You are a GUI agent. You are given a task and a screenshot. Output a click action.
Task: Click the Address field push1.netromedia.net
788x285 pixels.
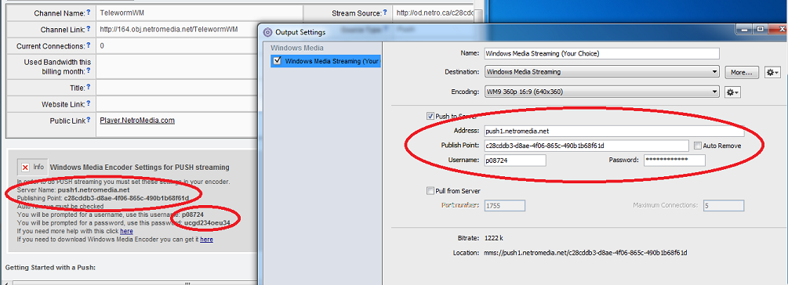click(614, 131)
